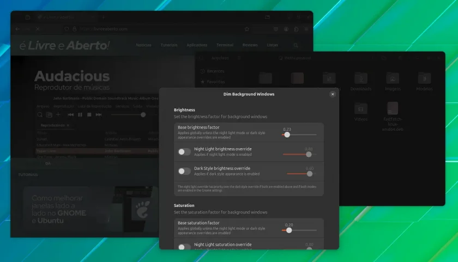458x262 pixels.
Task: Open browser extensions puzzle icon
Action: click(296, 29)
